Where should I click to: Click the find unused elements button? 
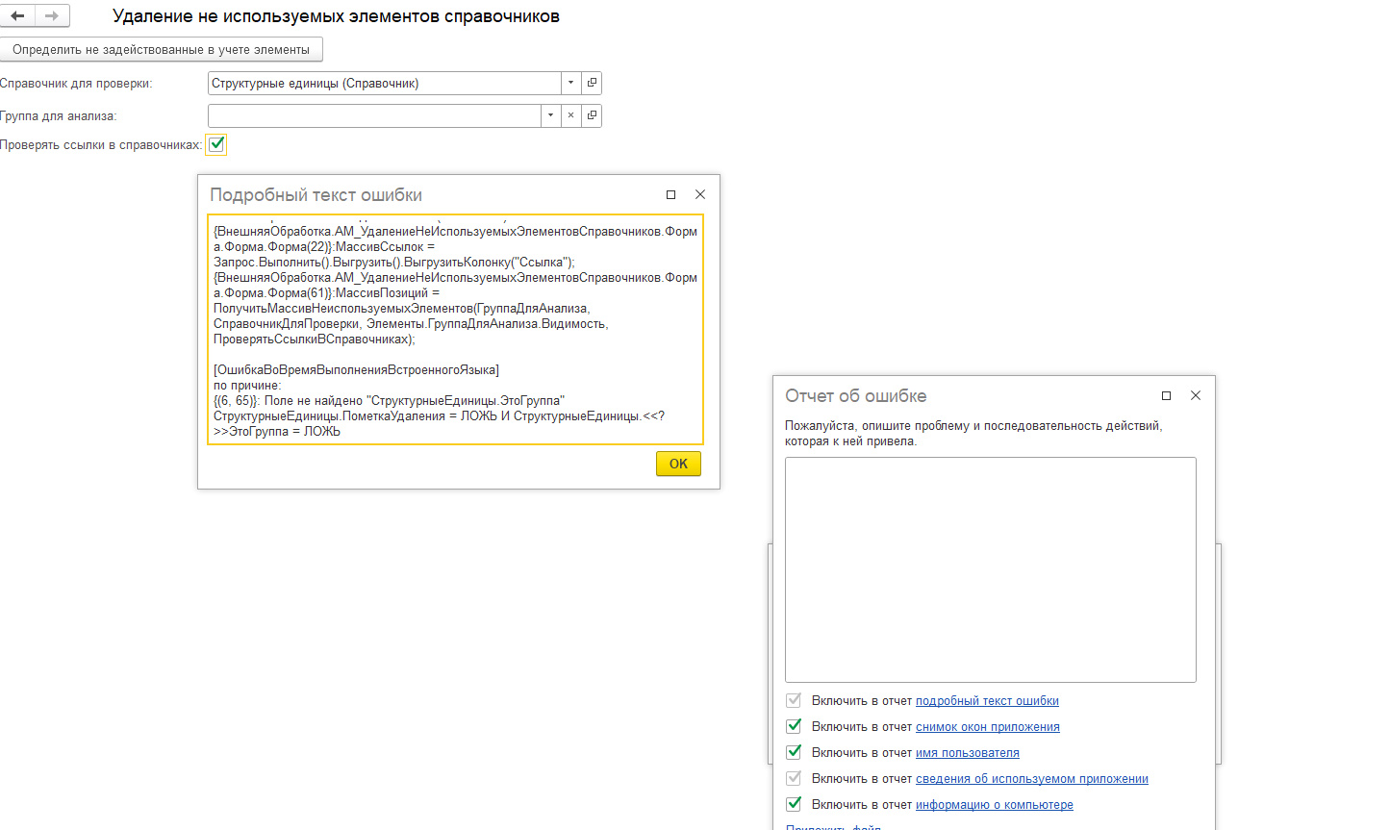162,49
